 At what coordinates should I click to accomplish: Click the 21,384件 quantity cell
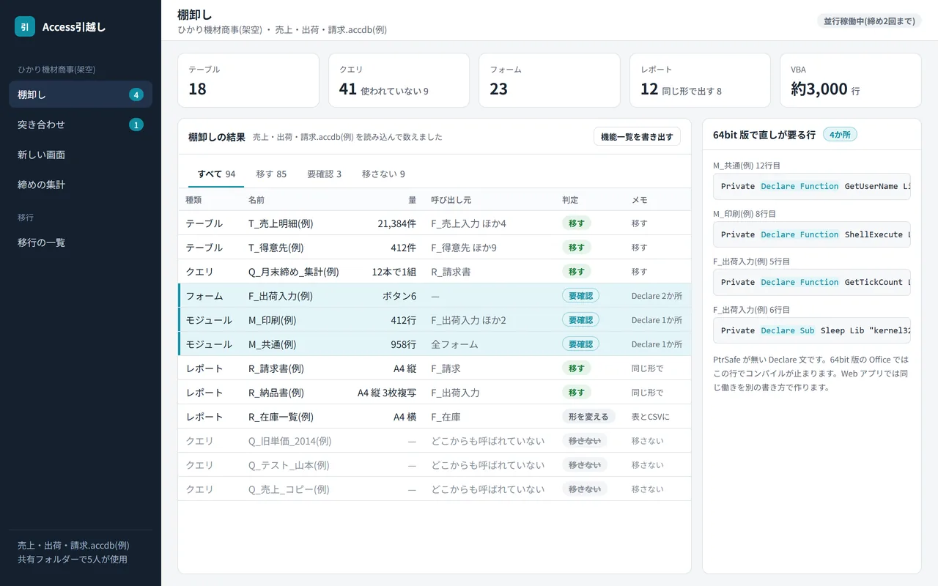tap(396, 223)
